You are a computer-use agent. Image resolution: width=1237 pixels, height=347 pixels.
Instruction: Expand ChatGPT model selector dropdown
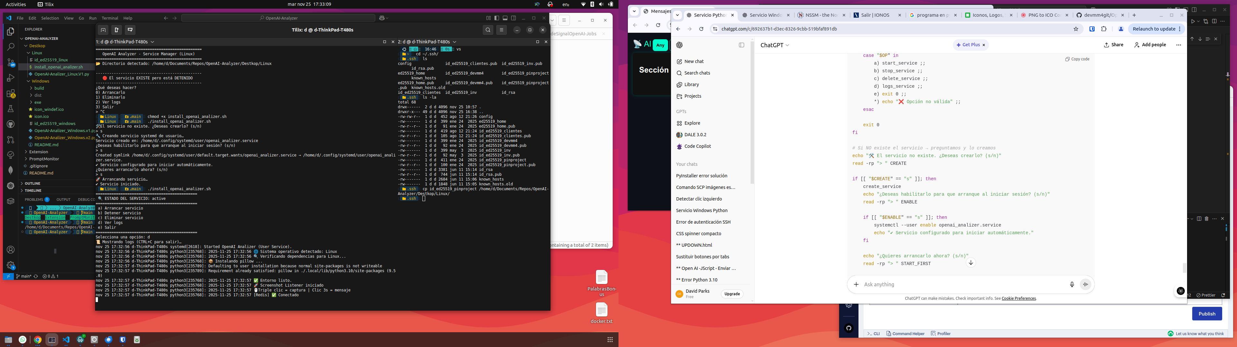tap(774, 45)
